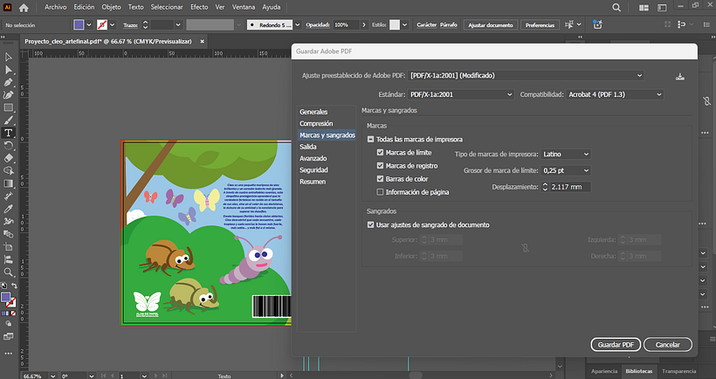Go to Illustrator Home screen icon
Screen dimensions: 716x379
tap(24, 7)
